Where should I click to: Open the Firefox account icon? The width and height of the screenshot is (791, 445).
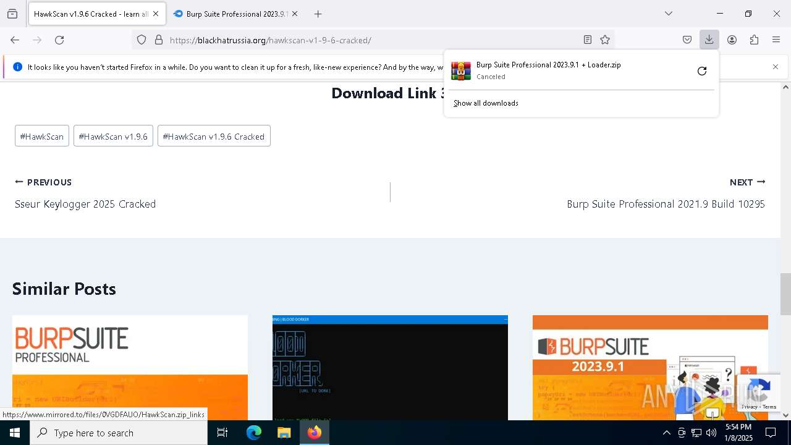pyautogui.click(x=732, y=40)
